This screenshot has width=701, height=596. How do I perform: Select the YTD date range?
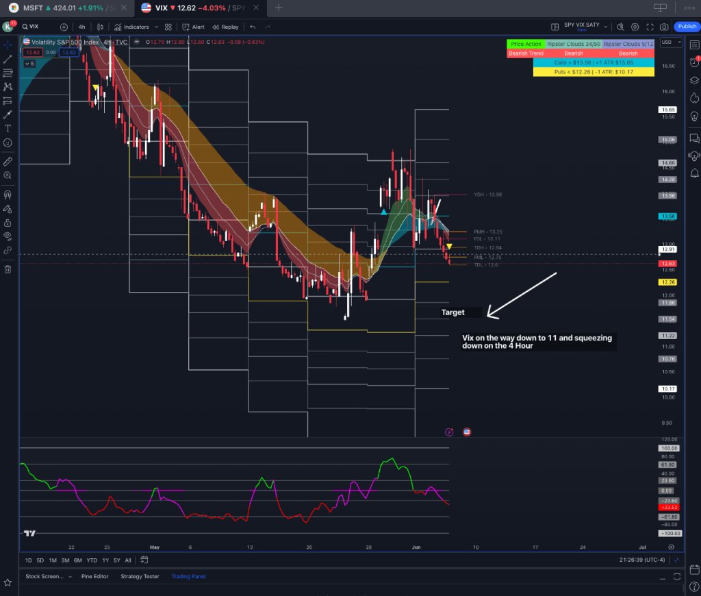point(91,560)
